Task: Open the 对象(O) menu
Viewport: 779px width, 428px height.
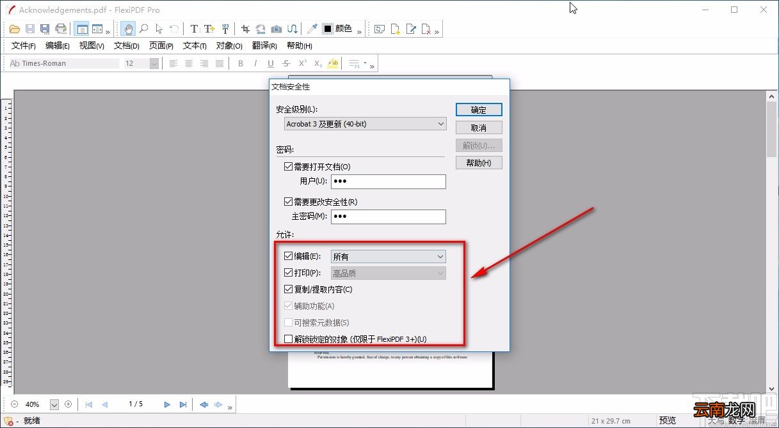Action: 229,46
